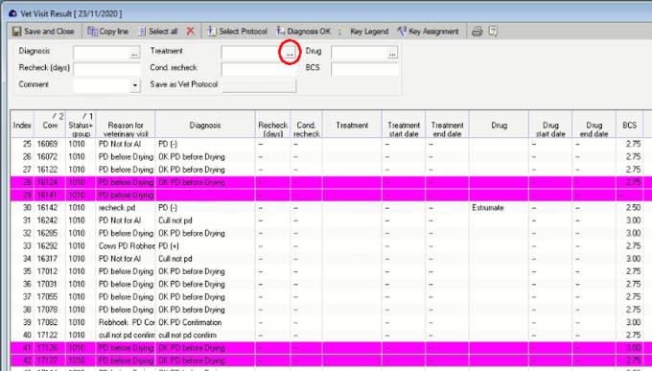652x371 pixels.
Task: Click the Drug start date column header
Action: pos(550,125)
